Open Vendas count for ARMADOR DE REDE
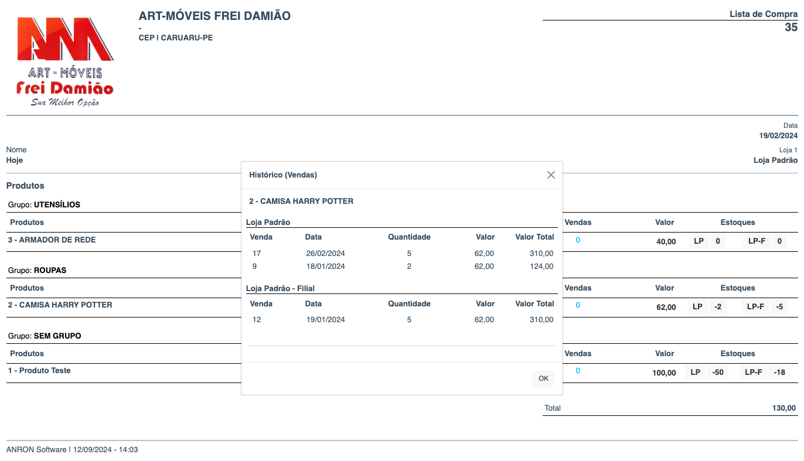Viewport: 804px width, 461px height. (x=578, y=240)
